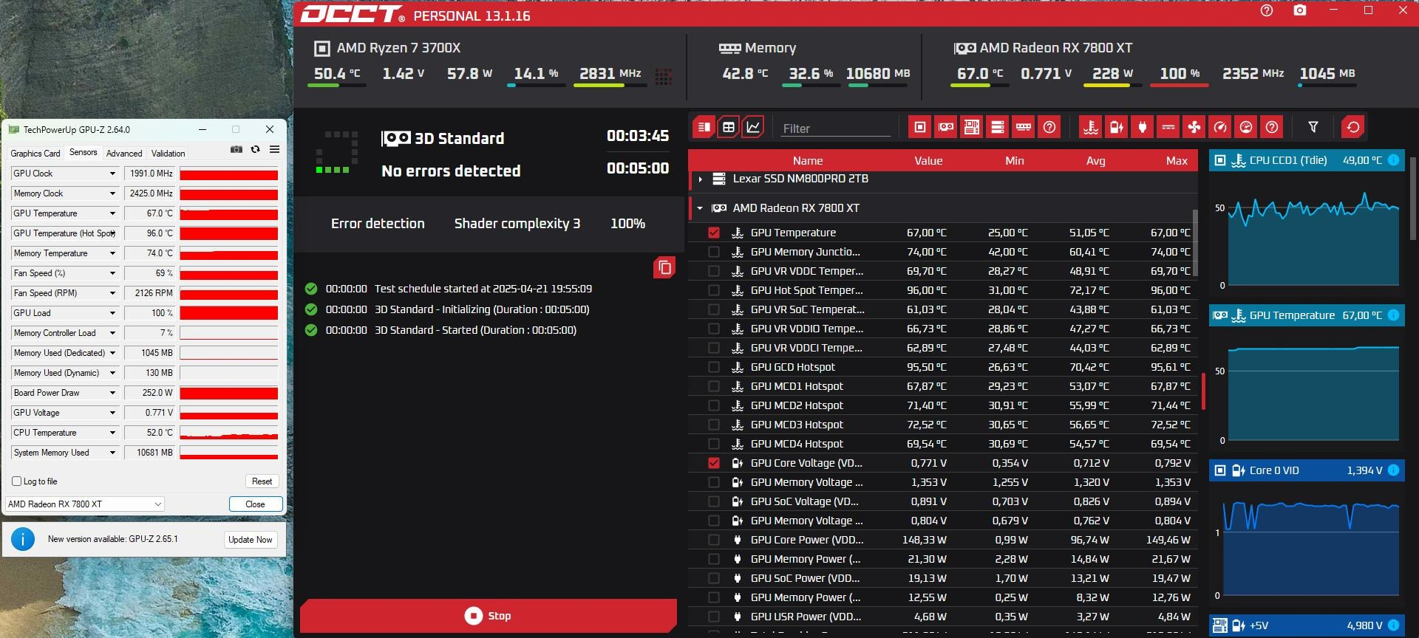Click the info icon on Core 0 VID graph

point(1393,470)
